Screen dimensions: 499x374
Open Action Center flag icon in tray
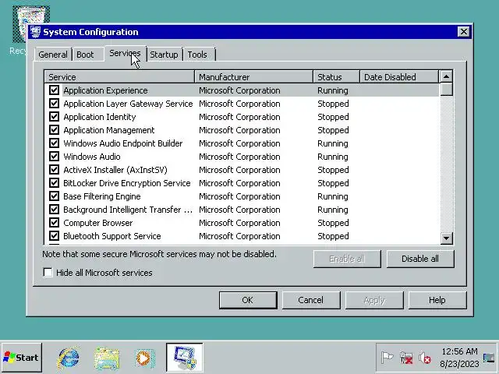[387, 358]
